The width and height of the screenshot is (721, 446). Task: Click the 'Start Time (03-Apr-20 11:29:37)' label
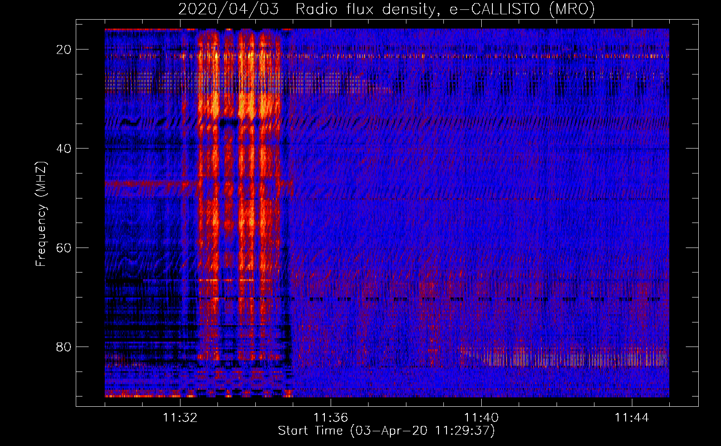[x=386, y=431]
